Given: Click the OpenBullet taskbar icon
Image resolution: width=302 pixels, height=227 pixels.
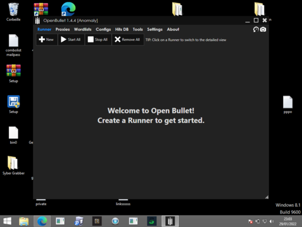Looking at the screenshot, I should point(170,221).
